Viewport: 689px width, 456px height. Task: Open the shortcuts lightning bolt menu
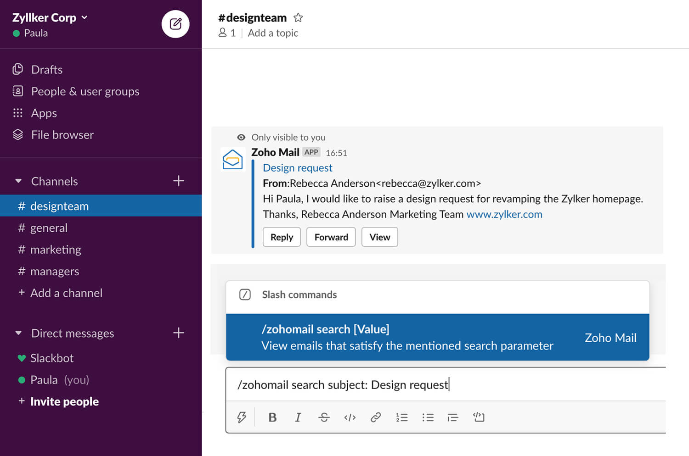pos(242,417)
